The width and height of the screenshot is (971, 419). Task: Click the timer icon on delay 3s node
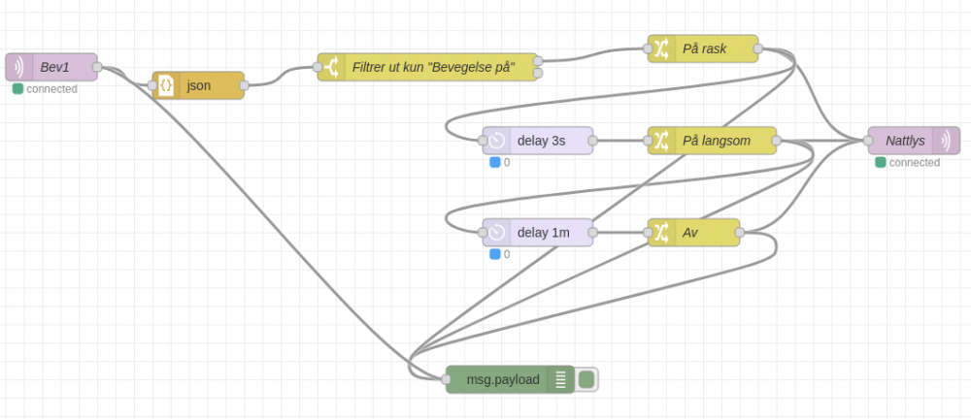coord(496,141)
